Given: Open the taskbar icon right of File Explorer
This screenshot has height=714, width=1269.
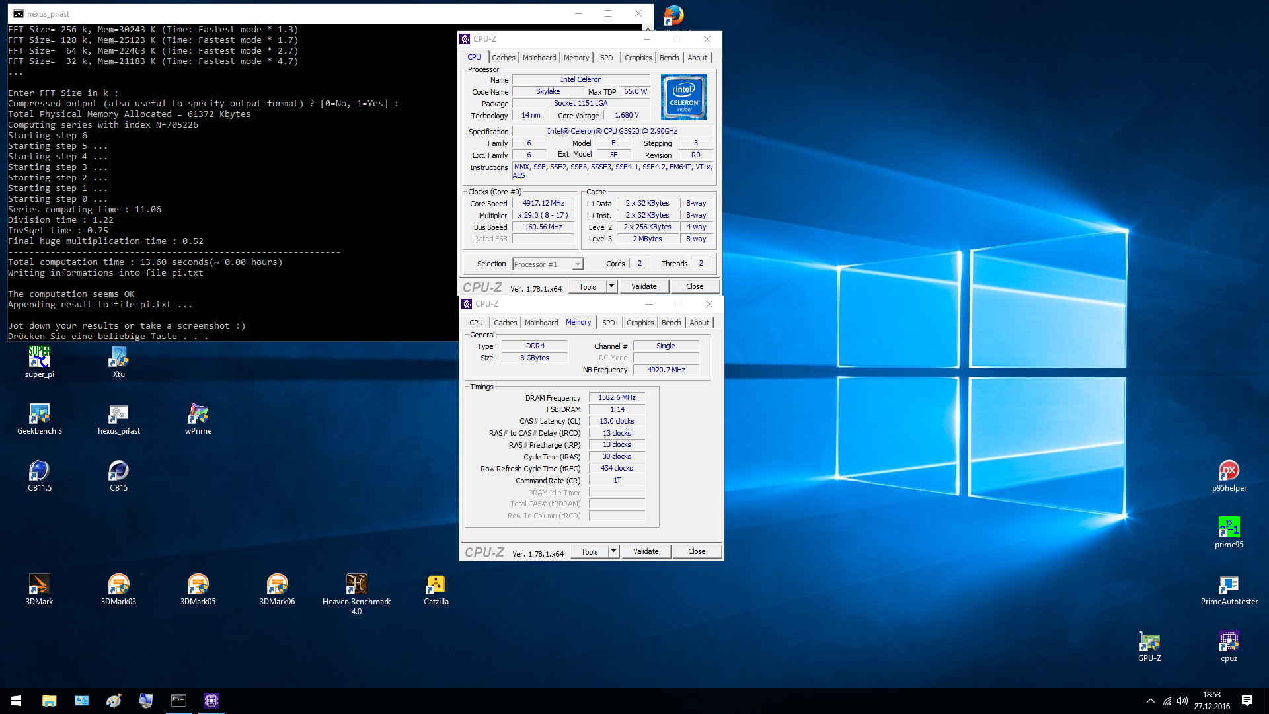Looking at the screenshot, I should tap(81, 701).
